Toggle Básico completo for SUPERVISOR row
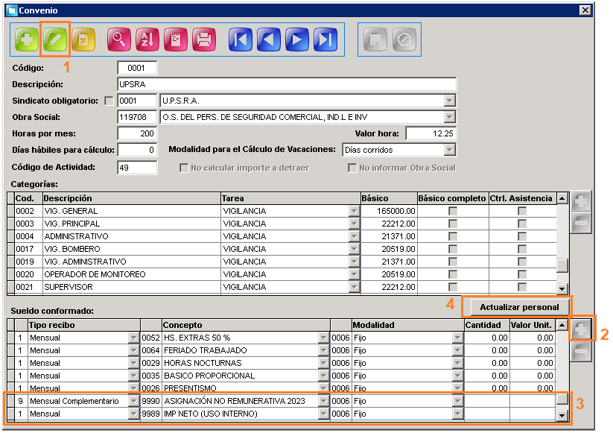This screenshot has height=433, width=613. pos(453,287)
